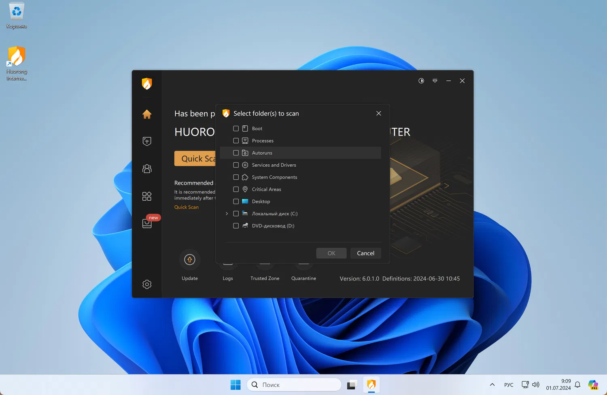Image resolution: width=607 pixels, height=395 pixels.
Task: Select the System Components label
Action: coord(274,177)
